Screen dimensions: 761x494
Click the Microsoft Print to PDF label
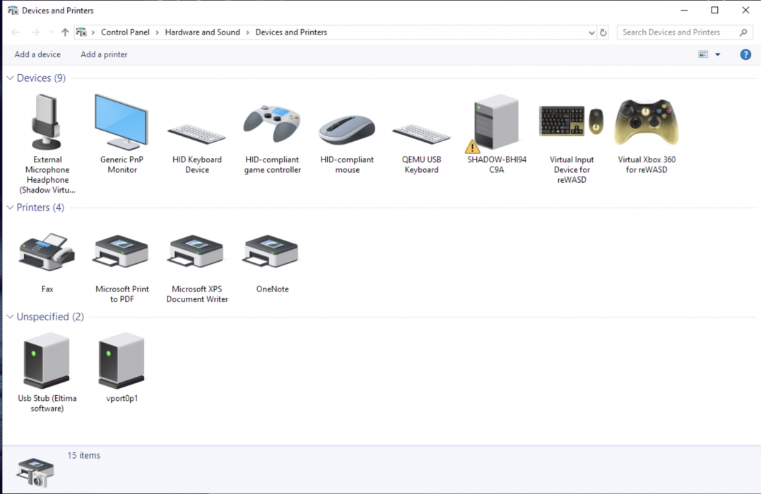pos(122,294)
